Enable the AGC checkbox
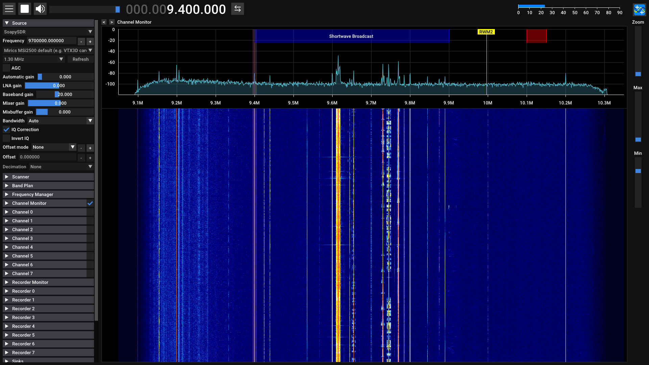 (6, 68)
